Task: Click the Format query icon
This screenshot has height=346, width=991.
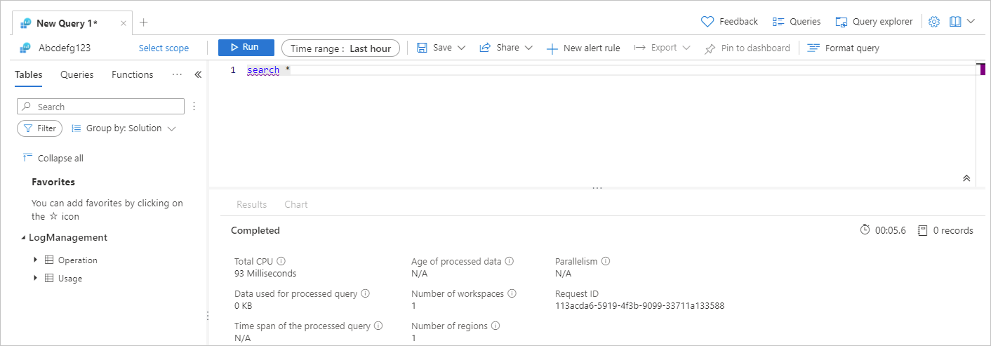Action: (x=813, y=48)
